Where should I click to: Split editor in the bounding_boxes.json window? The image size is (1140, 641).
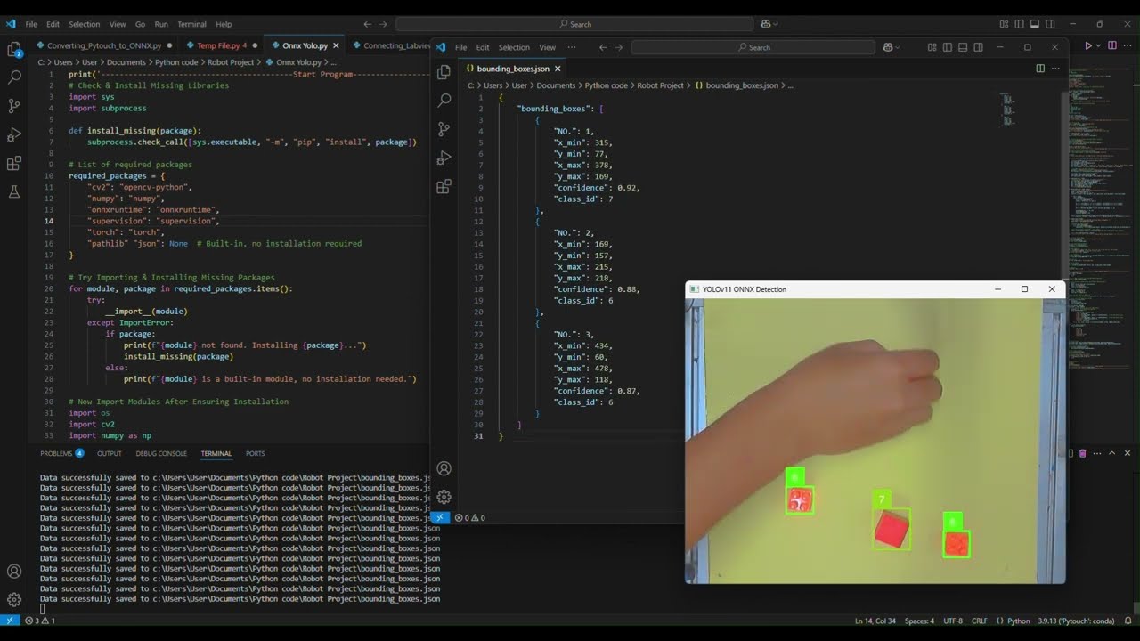(1040, 68)
